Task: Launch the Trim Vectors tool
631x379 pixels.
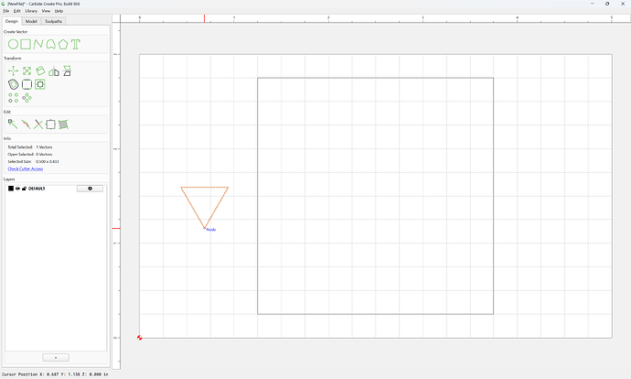Action: pyautogui.click(x=38, y=125)
